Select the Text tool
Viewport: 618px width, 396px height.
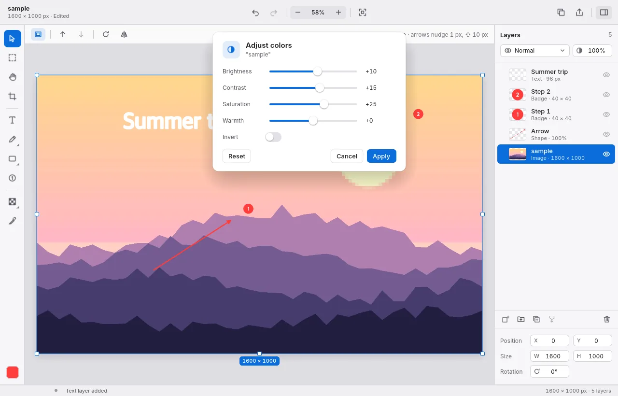(x=13, y=120)
